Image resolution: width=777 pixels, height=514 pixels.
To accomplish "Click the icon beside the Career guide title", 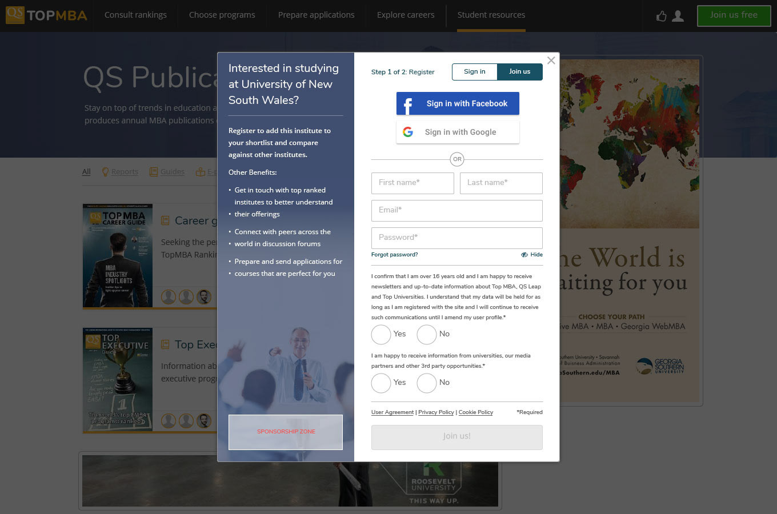I will 165,220.
